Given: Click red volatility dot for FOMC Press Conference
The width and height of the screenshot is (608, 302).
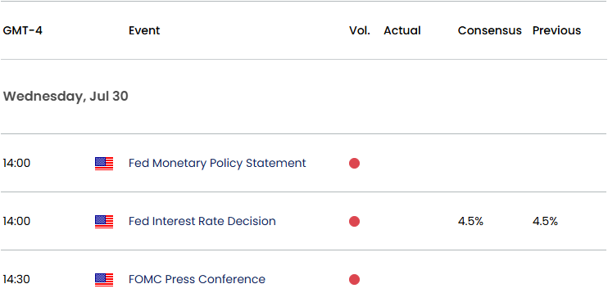Looking at the screenshot, I should (354, 280).
